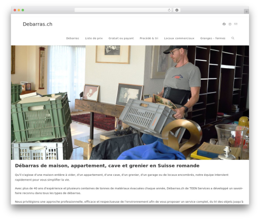Click the paragraph starting 'Nous privilégions une approche'

(x=129, y=202)
